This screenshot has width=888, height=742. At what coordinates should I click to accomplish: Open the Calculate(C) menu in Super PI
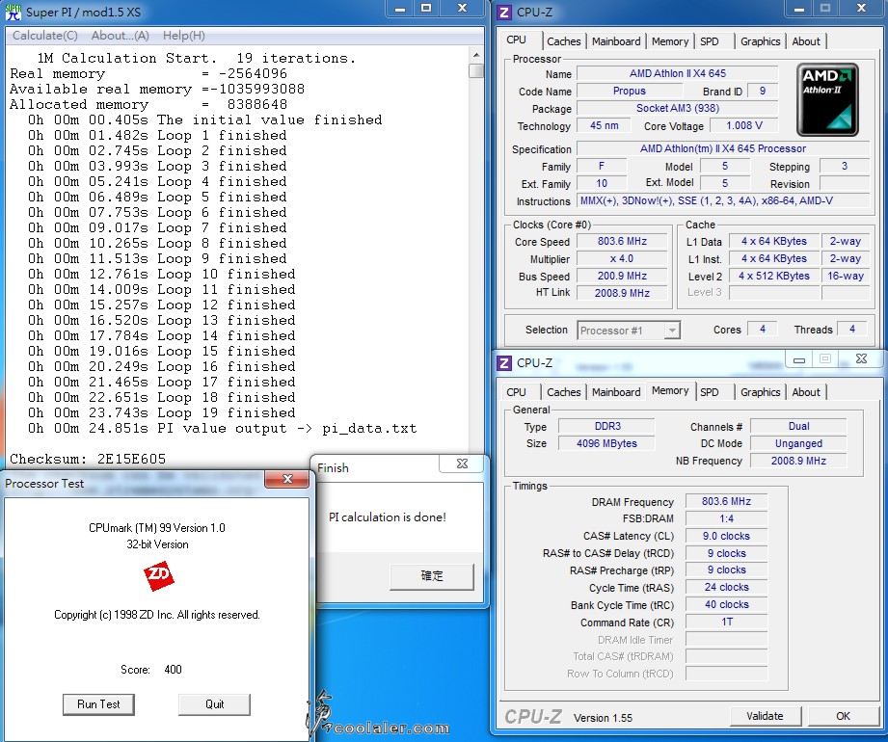44,36
